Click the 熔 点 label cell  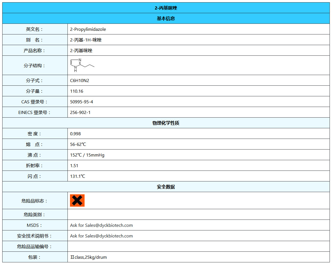(35, 144)
